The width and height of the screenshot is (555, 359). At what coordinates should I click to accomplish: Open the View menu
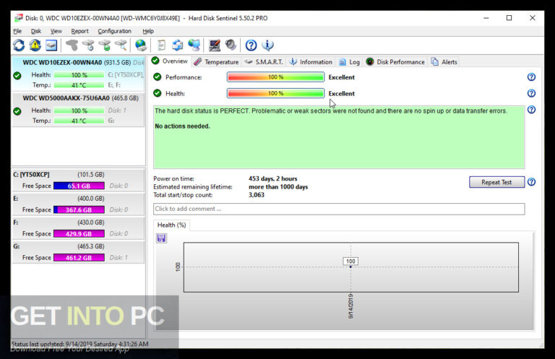pyautogui.click(x=56, y=31)
